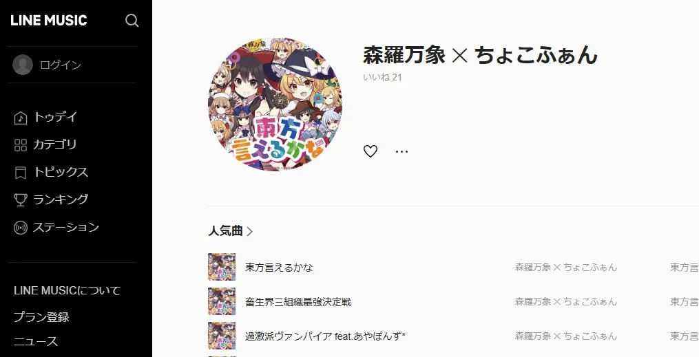The height and width of the screenshot is (357, 699).
Task: Open LINE MUSICについて link
Action: [x=67, y=291]
